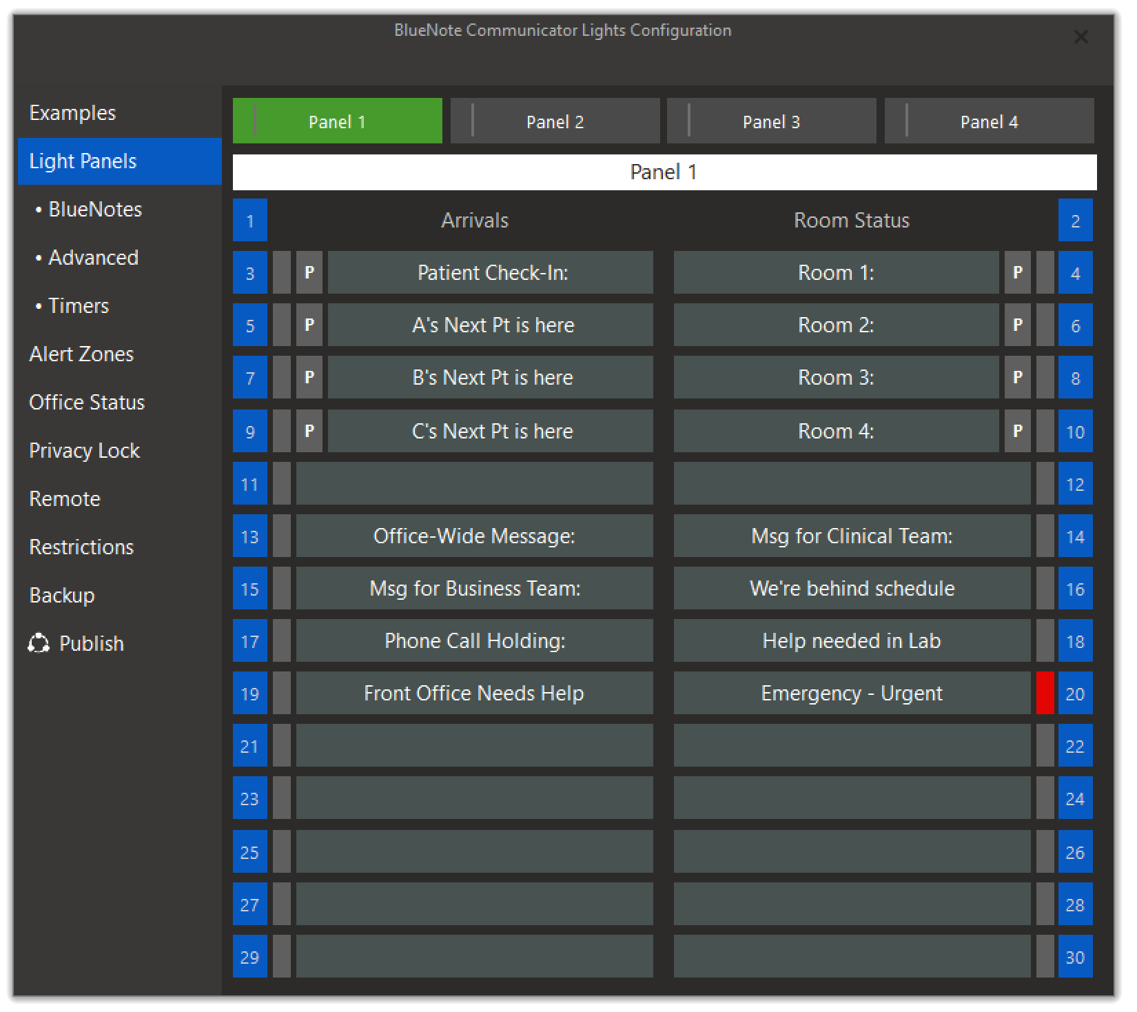Click the Msg for Clinical Team field
Screen dimensions: 1137x1012
click(852, 536)
